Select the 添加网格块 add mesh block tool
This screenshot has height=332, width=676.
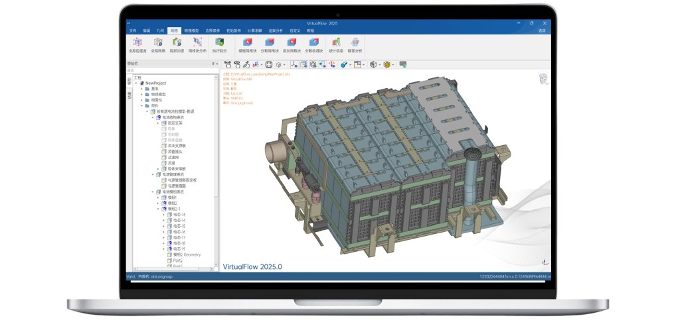pos(292,44)
